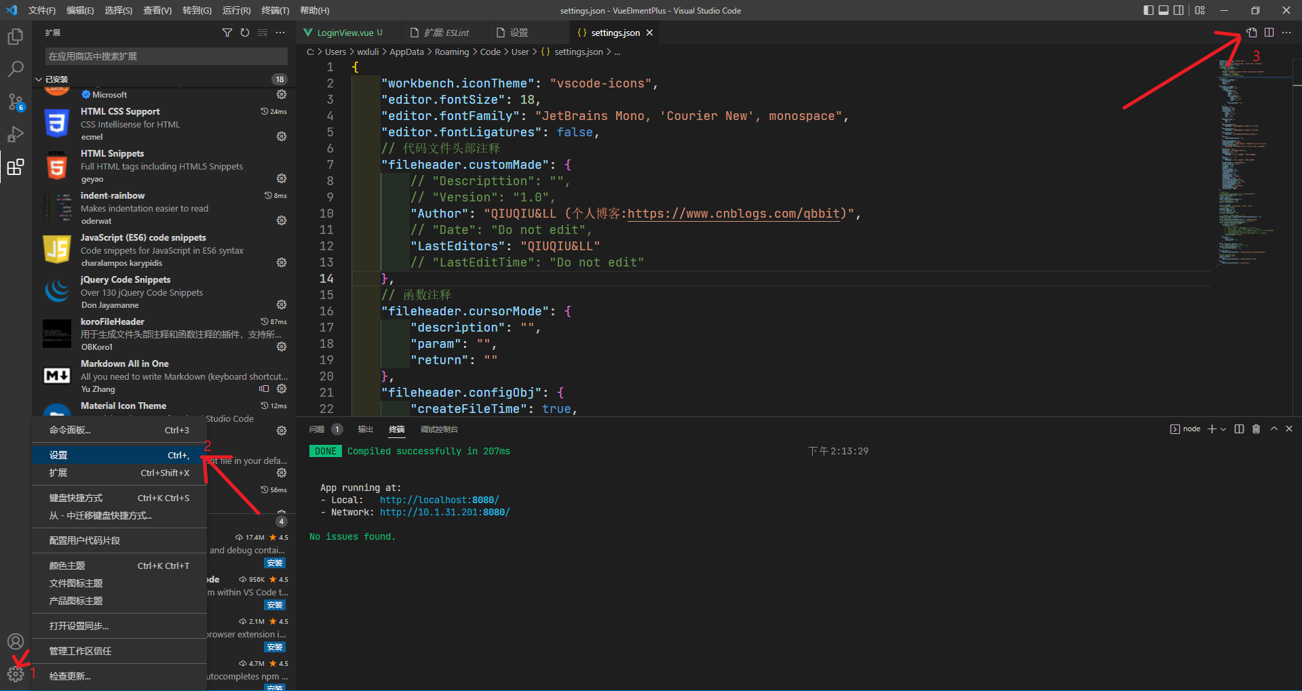Kill terminal with trash icon
Viewport: 1302px width, 691px height.
coord(1256,429)
